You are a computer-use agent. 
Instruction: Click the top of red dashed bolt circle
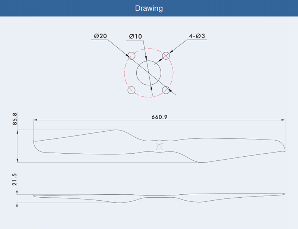149,48
